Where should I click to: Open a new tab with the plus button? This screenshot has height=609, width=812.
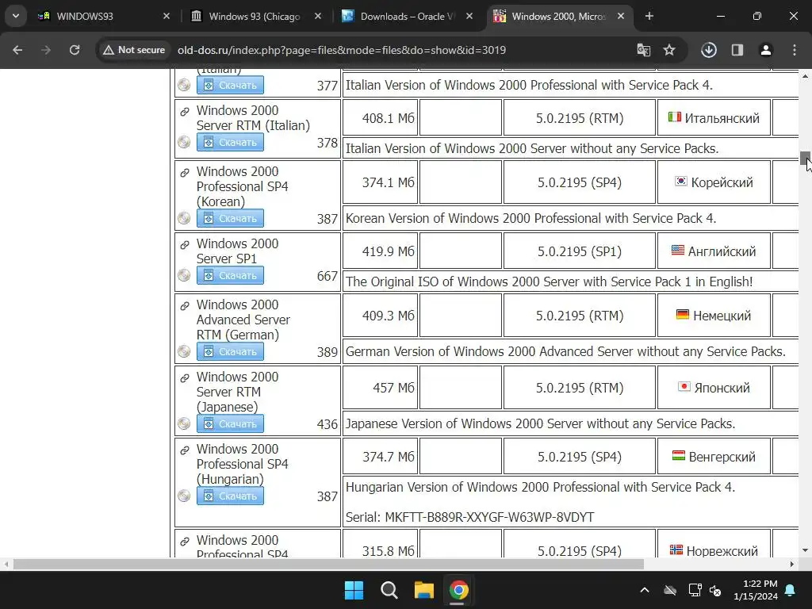[649, 16]
